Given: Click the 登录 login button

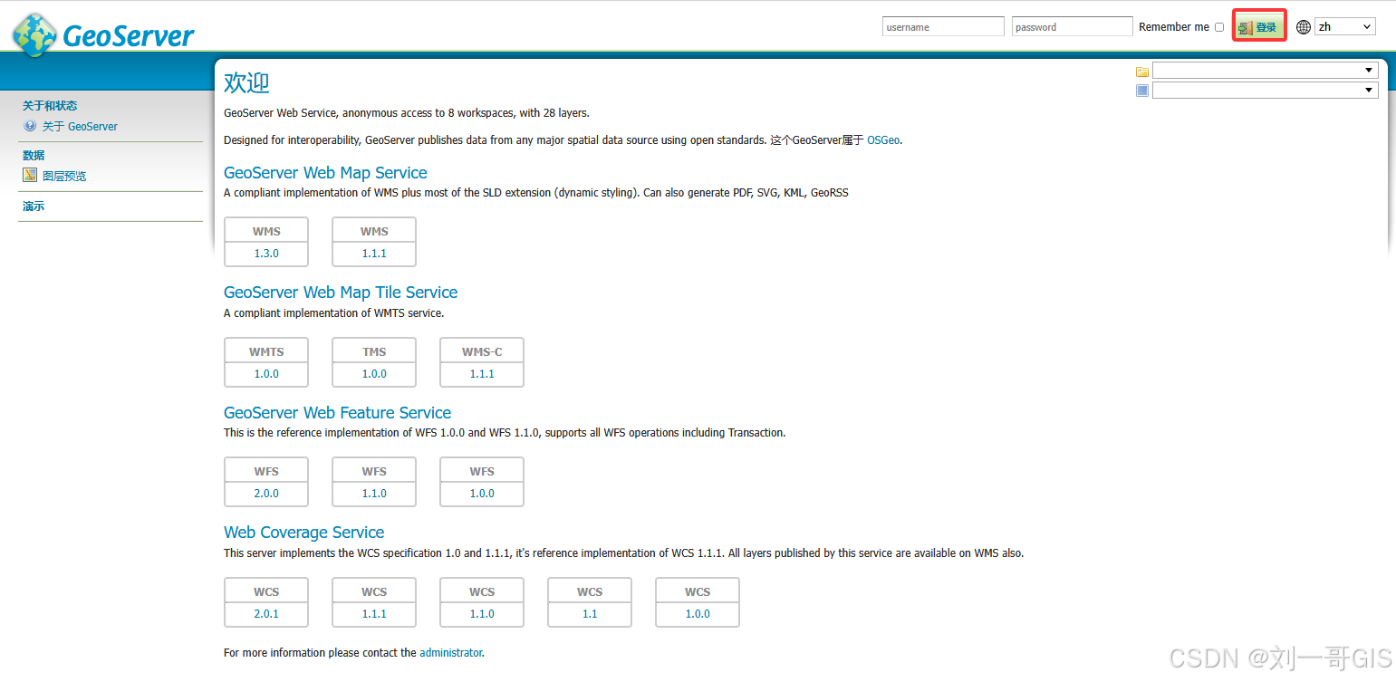Looking at the screenshot, I should 1259,27.
